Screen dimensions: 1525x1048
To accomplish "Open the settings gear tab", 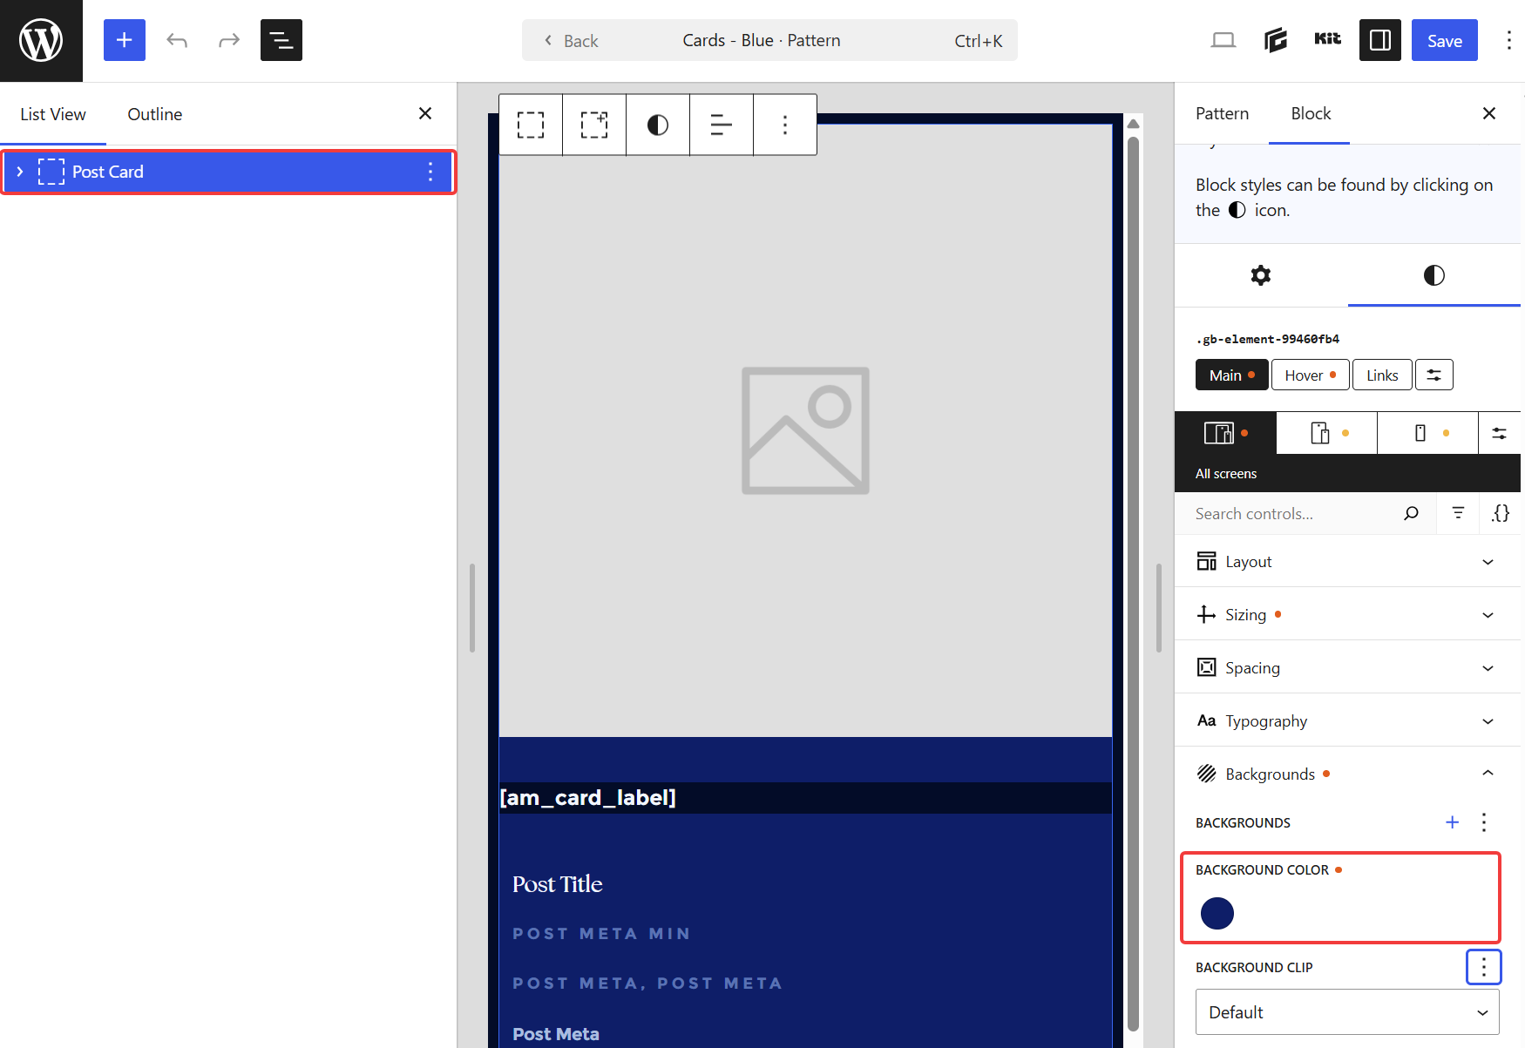I will tap(1261, 275).
